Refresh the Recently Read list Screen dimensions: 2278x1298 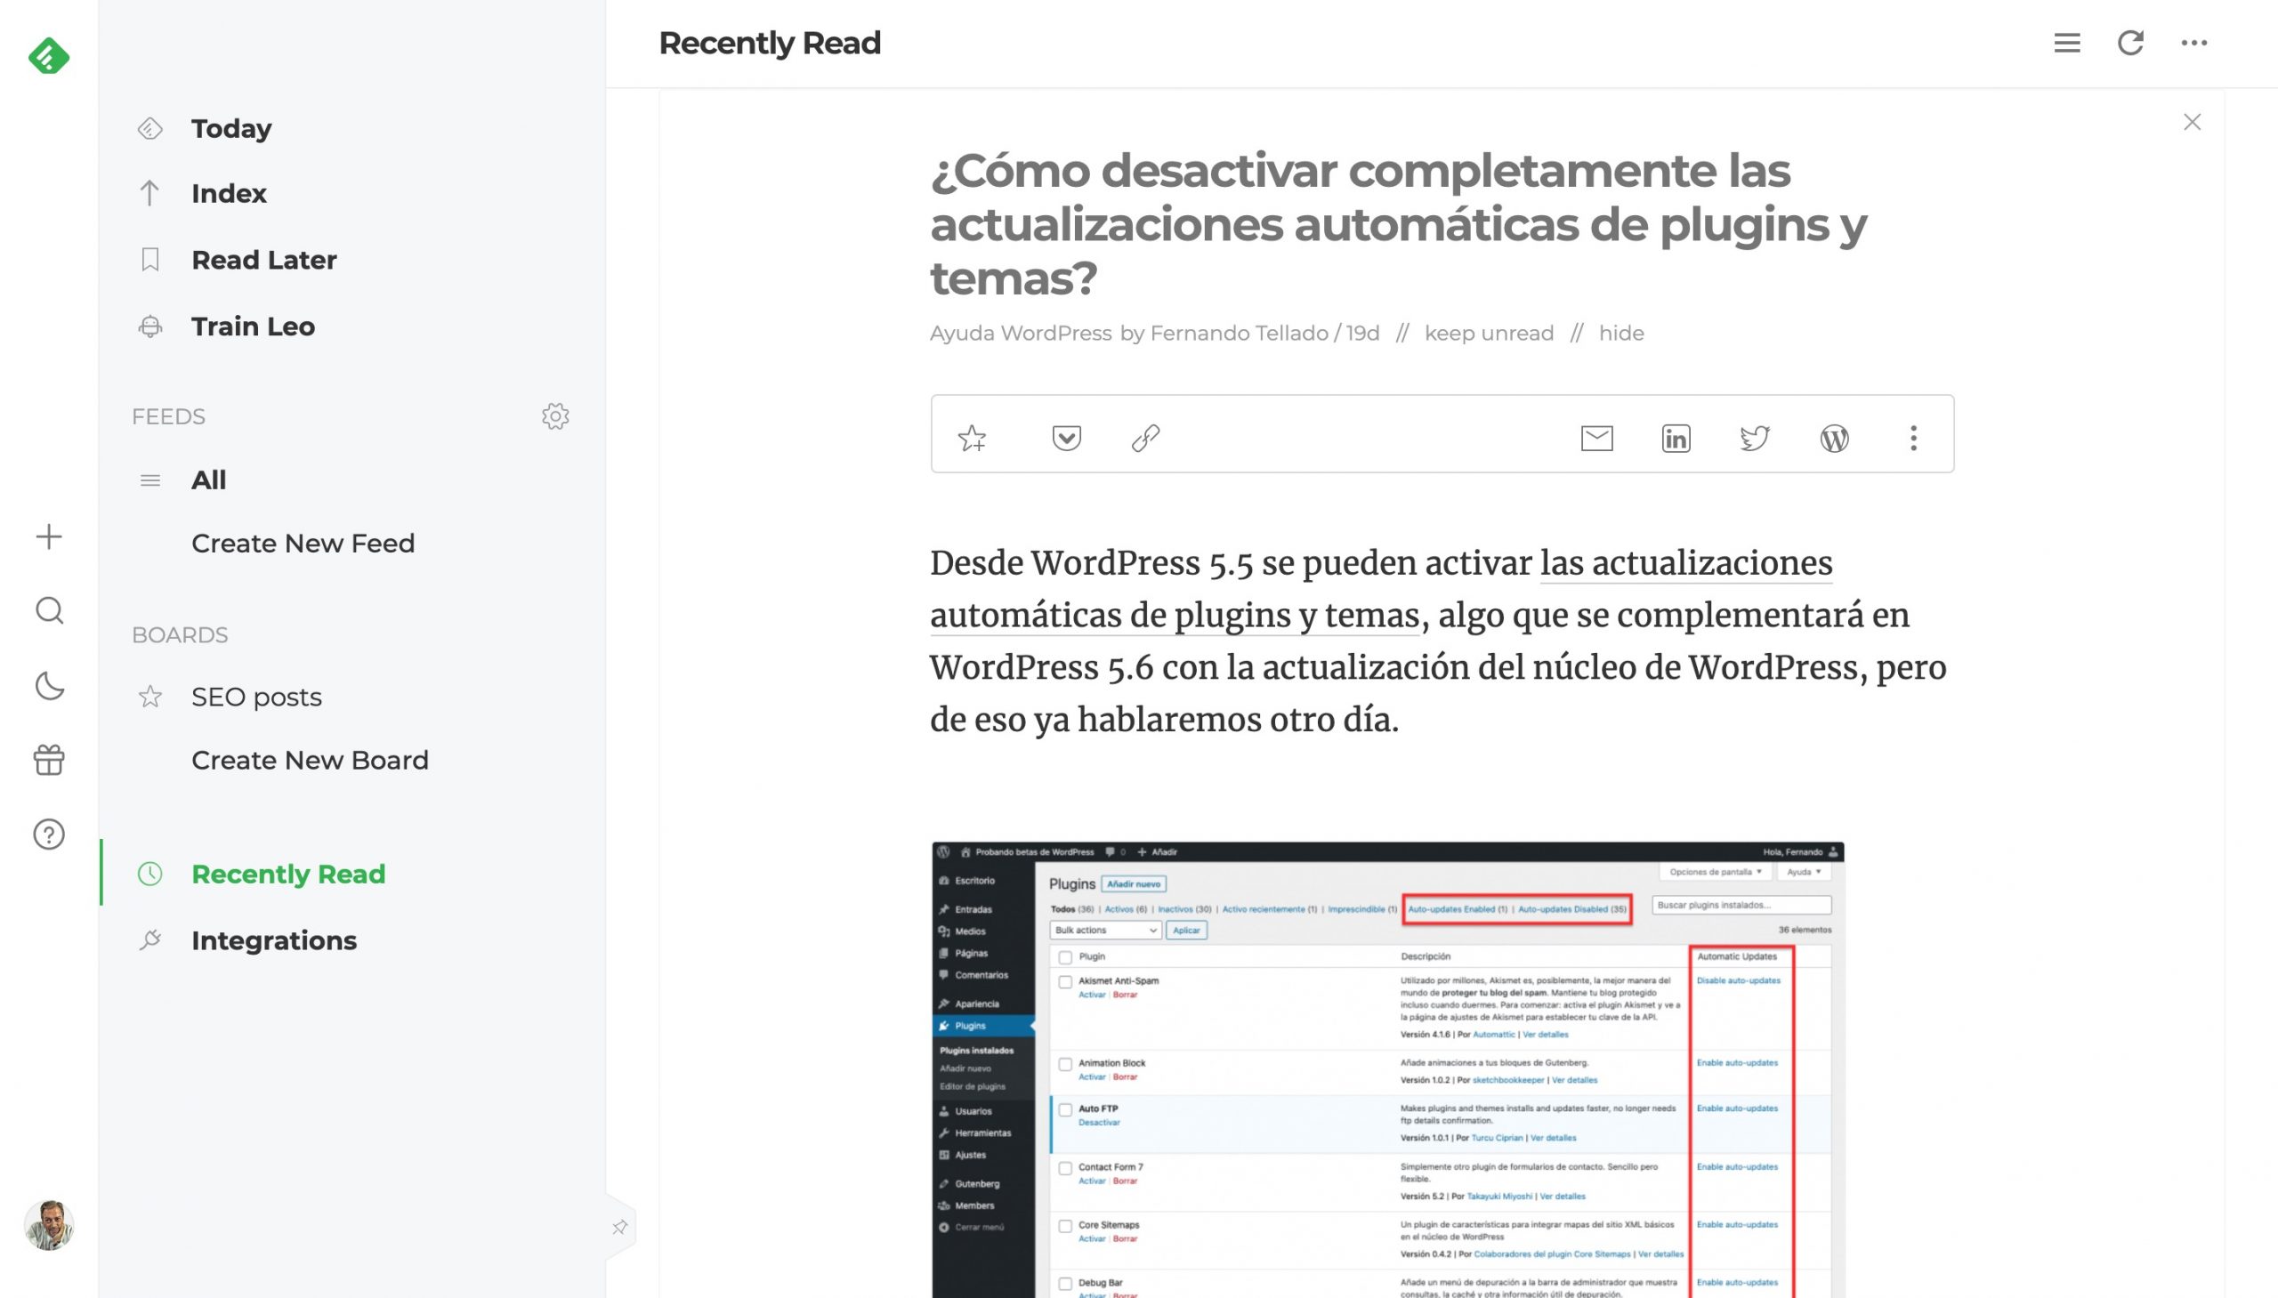pos(2130,43)
